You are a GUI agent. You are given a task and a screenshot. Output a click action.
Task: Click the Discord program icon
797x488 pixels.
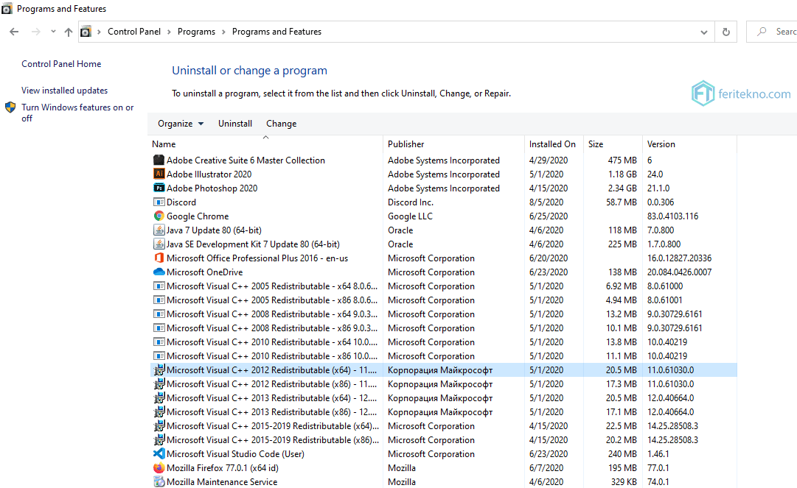[x=159, y=202]
